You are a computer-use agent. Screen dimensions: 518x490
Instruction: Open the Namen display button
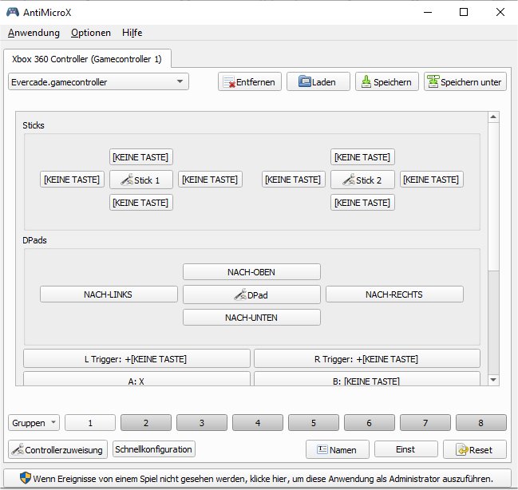[337, 450]
